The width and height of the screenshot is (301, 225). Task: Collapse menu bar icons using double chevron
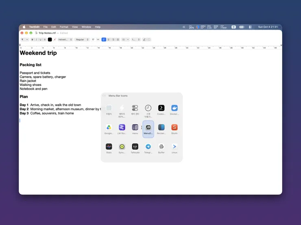(184, 27)
